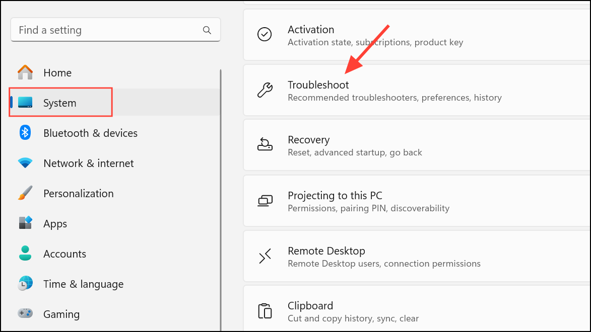Screen dimensions: 591x332
Task: Click the Projecting to this PC icon
Action: (265, 201)
